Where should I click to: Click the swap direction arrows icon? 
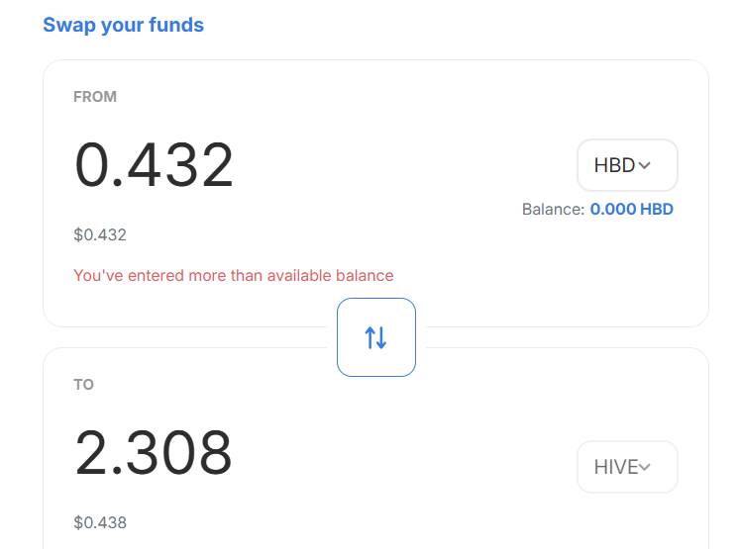(376, 337)
